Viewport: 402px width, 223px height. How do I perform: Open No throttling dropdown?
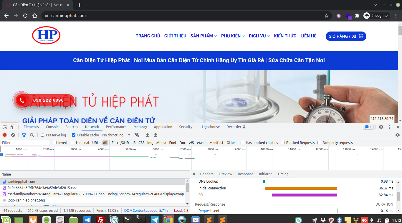tap(116, 135)
